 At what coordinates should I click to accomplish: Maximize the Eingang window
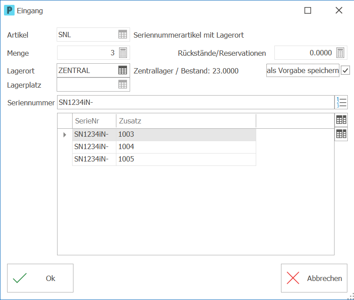pyautogui.click(x=308, y=10)
